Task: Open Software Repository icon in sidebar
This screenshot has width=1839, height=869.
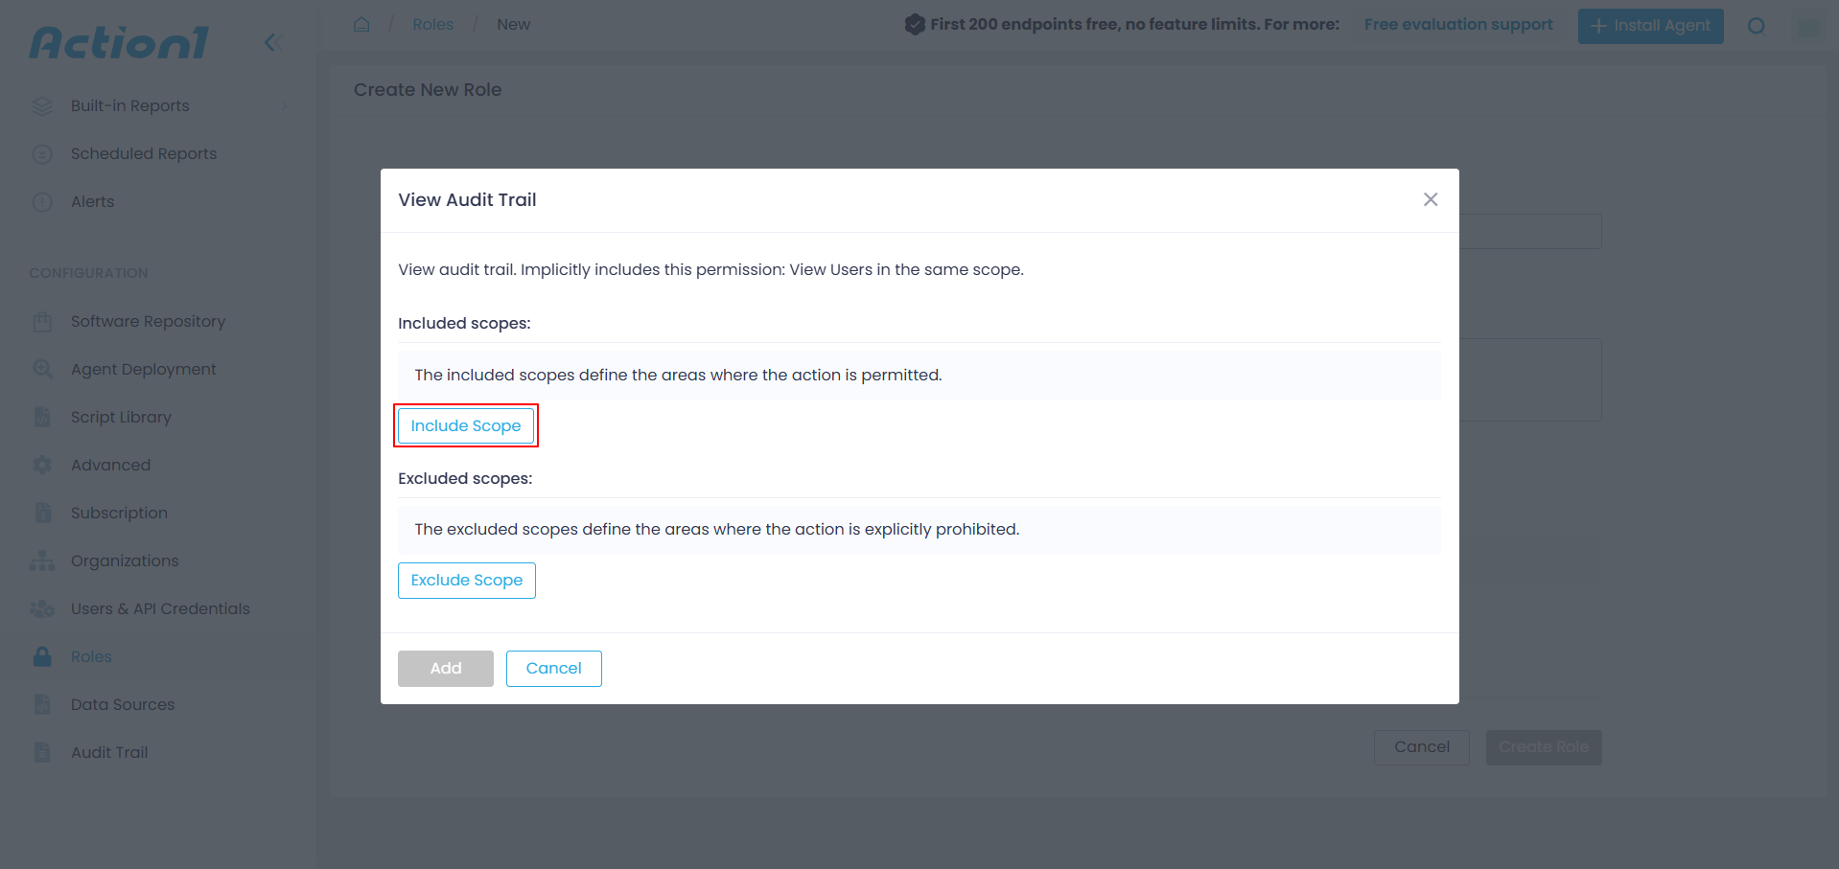Action: (x=42, y=322)
